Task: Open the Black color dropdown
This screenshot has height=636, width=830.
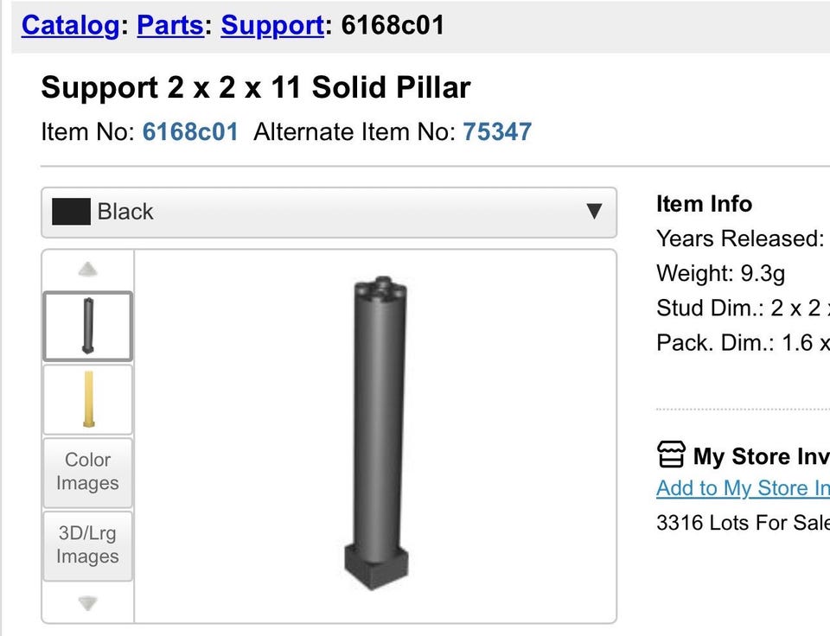Action: click(329, 212)
